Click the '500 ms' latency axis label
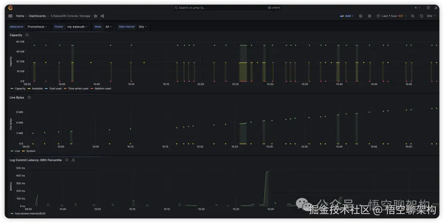Image resolution: width=444 pixels, height=223 pixels. click(x=21, y=168)
